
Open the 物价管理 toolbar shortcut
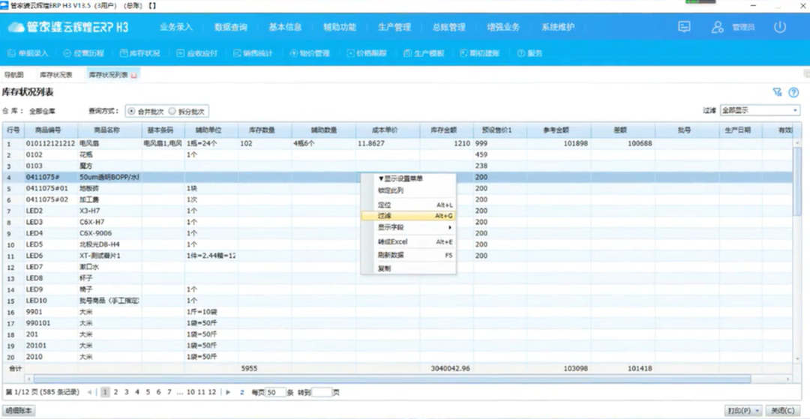[x=310, y=53]
